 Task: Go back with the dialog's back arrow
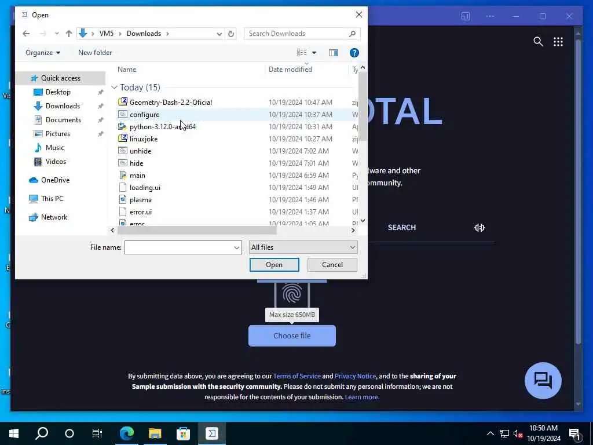pos(26,34)
